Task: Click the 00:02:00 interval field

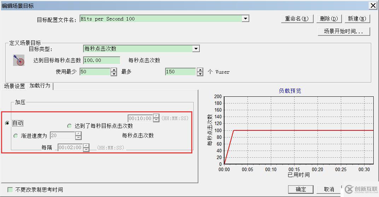Action: click(x=70, y=147)
